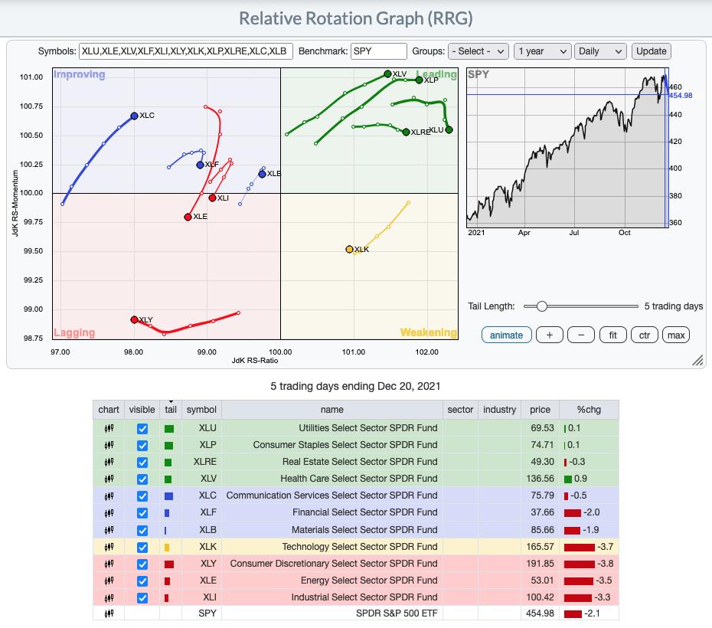Sort table by the industry column header

point(499,410)
